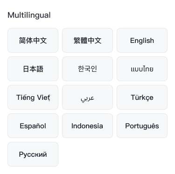Choose the عربي Arabic language button
The width and height of the screenshot is (175, 174).
[x=87, y=97]
